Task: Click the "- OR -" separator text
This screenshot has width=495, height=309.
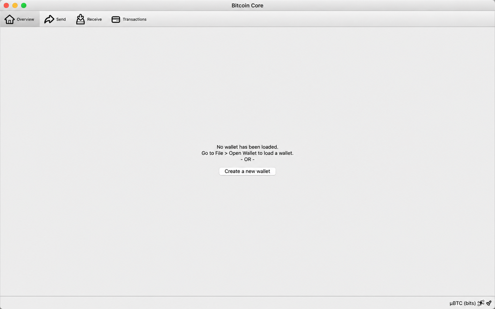Action: pyautogui.click(x=247, y=159)
